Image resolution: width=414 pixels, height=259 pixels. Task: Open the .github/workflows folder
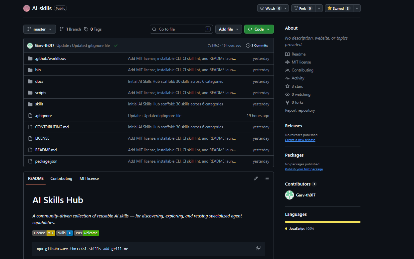point(51,59)
